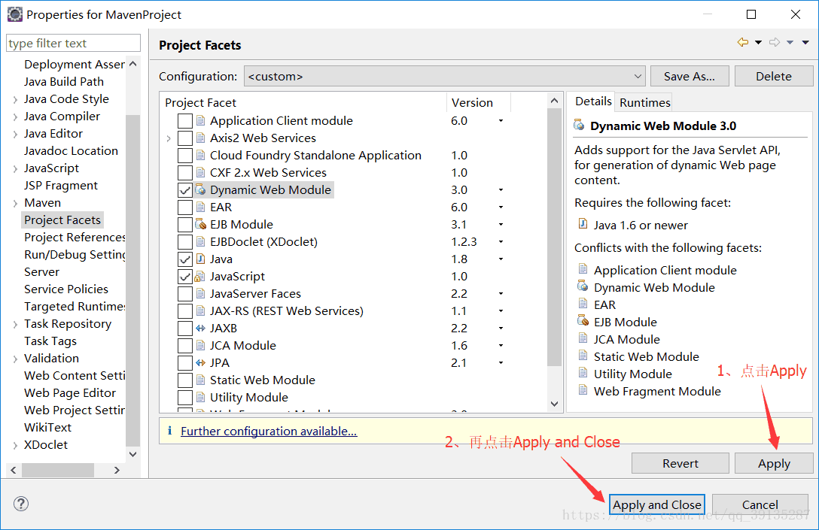Viewport: 819px width, 530px height.
Task: Click the EJB Module facet icon in list
Action: pos(200,224)
